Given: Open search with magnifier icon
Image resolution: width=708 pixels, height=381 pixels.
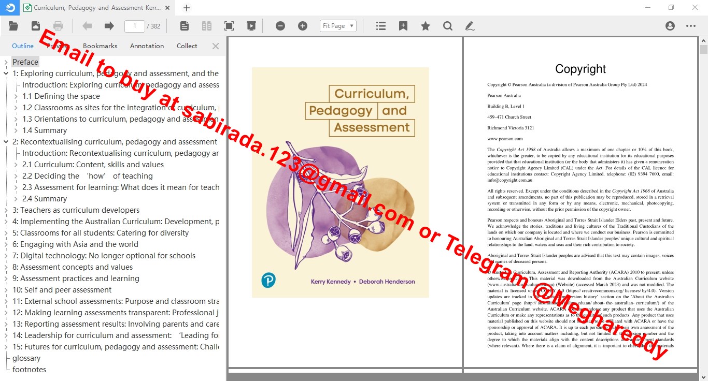Looking at the screenshot, I should point(448,26).
